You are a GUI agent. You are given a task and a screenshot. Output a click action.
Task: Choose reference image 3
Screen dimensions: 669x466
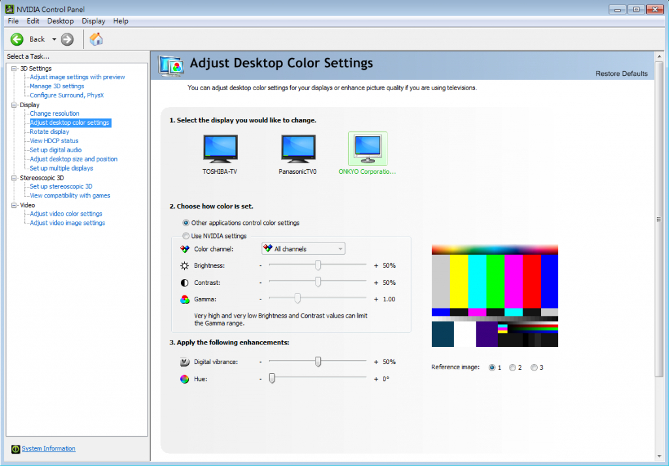pos(534,367)
